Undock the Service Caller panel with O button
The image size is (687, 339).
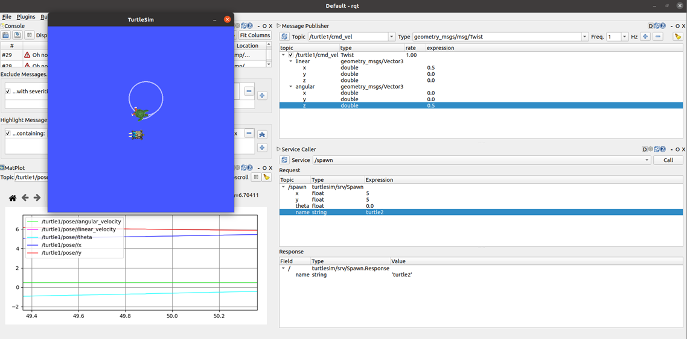677,149
